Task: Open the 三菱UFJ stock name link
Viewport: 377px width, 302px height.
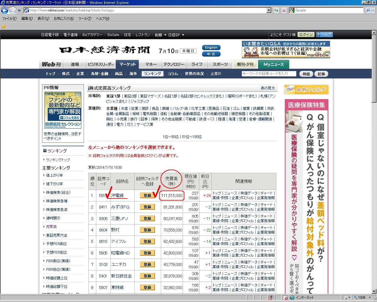Action: (x=119, y=219)
